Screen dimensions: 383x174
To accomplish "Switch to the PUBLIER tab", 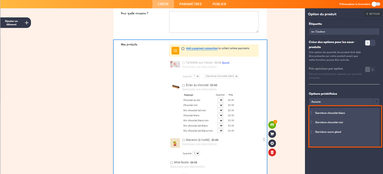I will [x=219, y=4].
